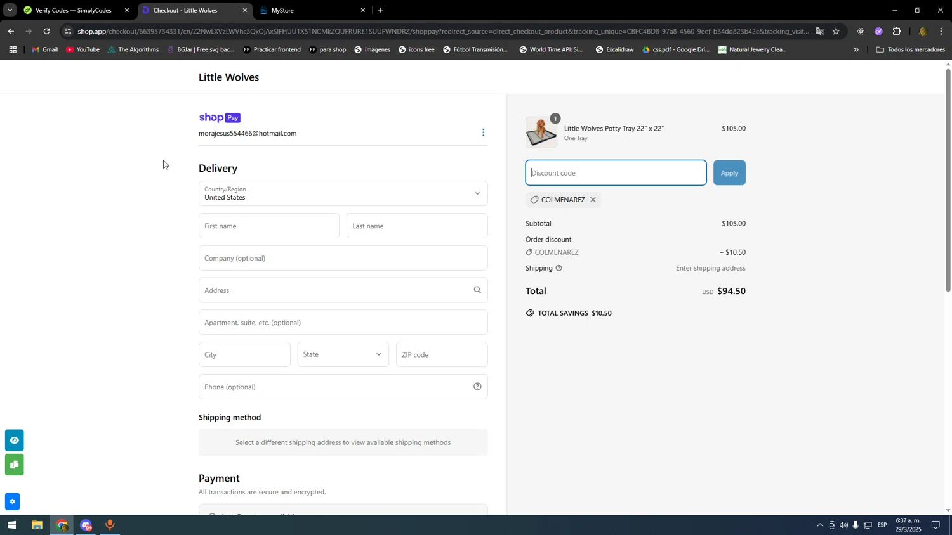Image resolution: width=952 pixels, height=535 pixels.
Task: Open the YouTube bookmark
Action: 83,49
